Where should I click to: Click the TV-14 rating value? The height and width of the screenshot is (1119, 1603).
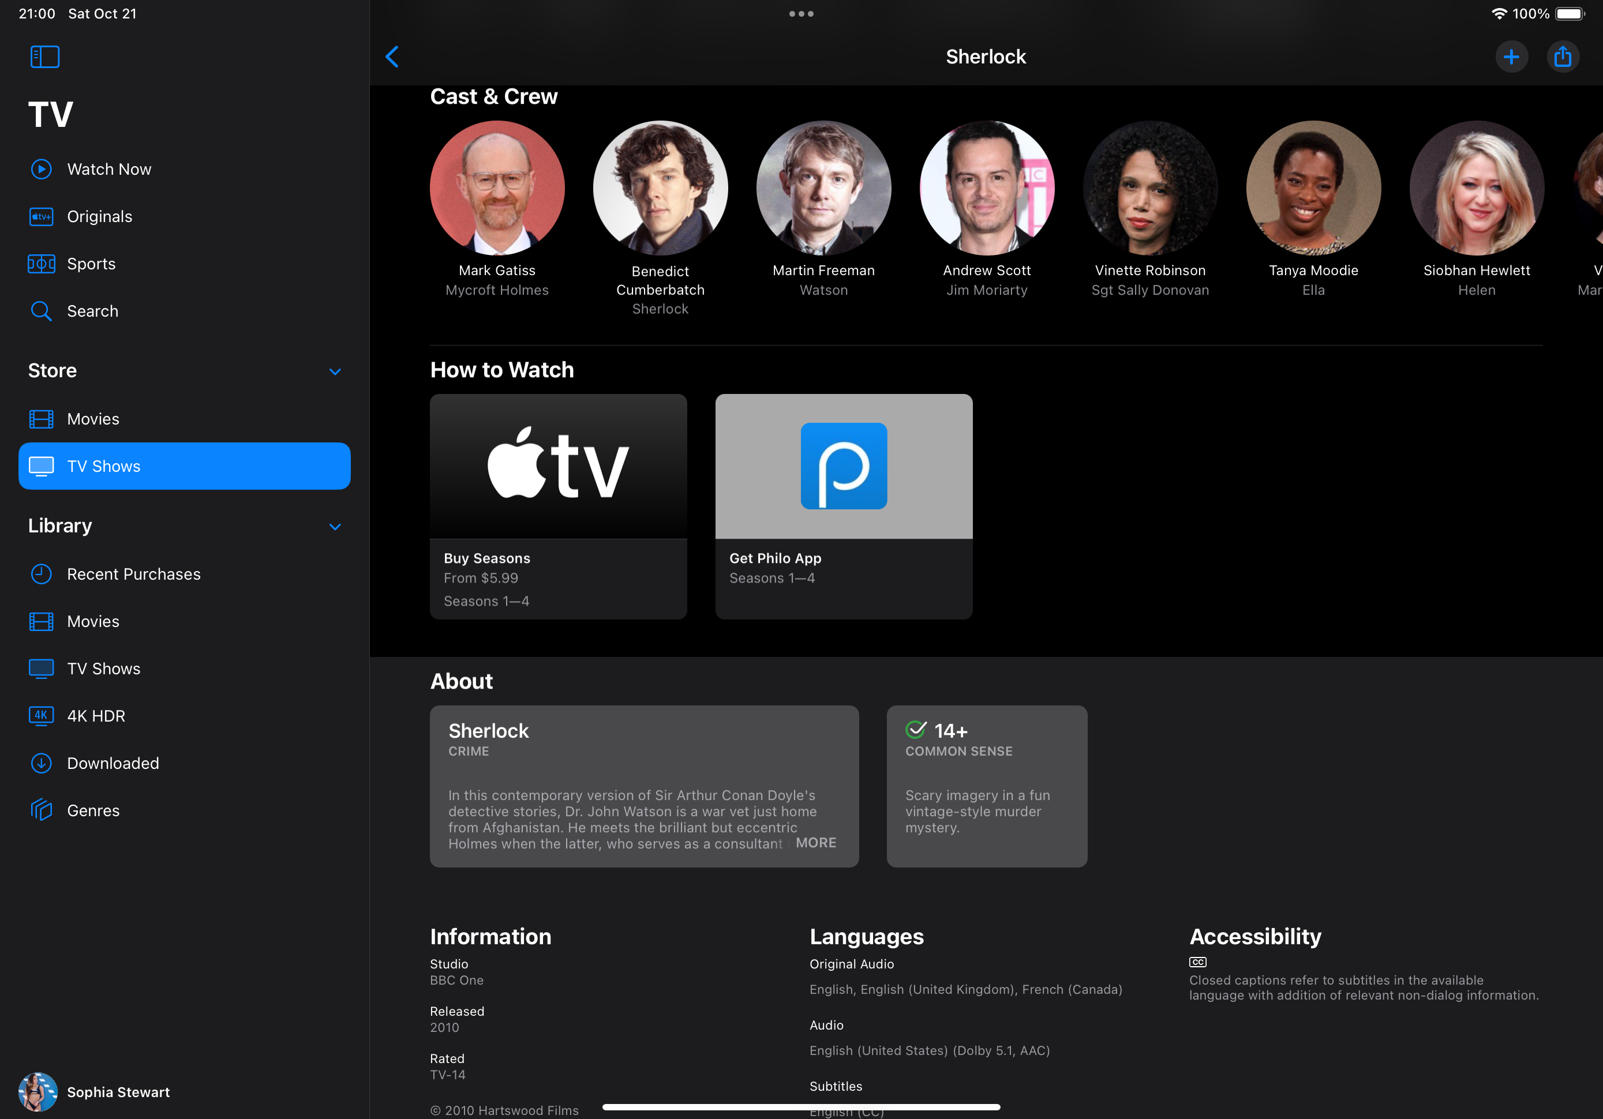pyautogui.click(x=448, y=1075)
